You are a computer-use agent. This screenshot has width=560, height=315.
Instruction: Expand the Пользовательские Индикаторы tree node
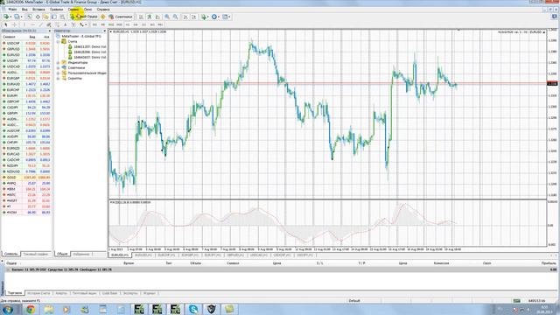[59, 73]
